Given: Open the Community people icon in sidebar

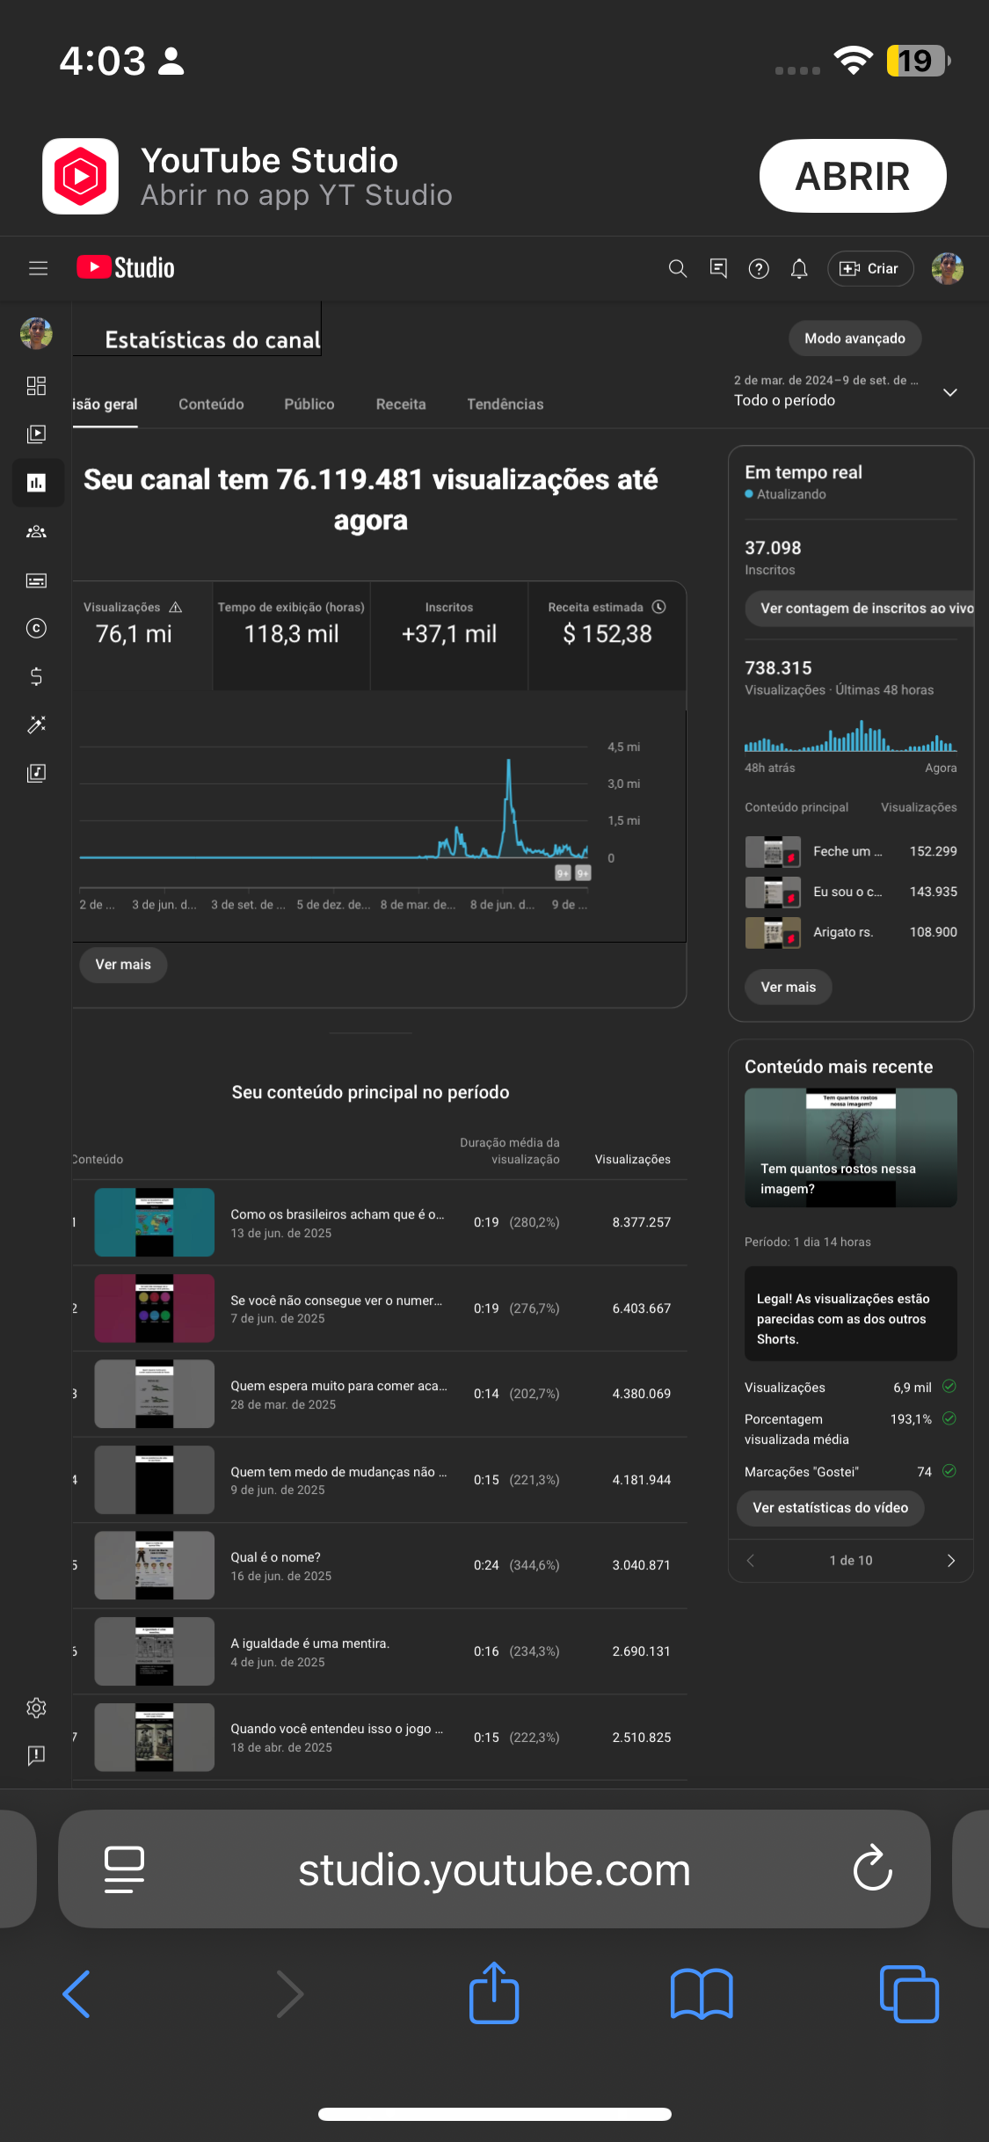Looking at the screenshot, I should pyautogui.click(x=36, y=531).
